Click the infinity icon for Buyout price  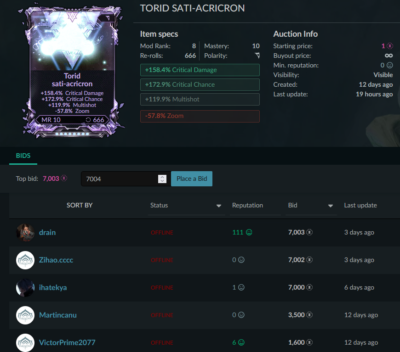389,56
